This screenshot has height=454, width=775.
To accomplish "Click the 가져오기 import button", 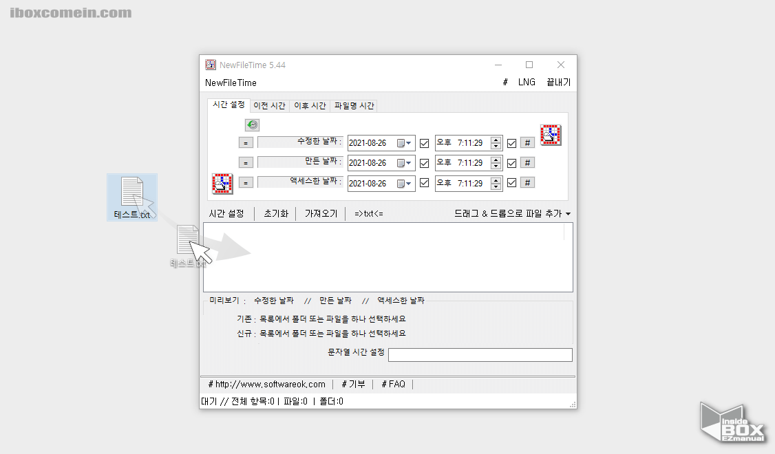I will click(321, 213).
